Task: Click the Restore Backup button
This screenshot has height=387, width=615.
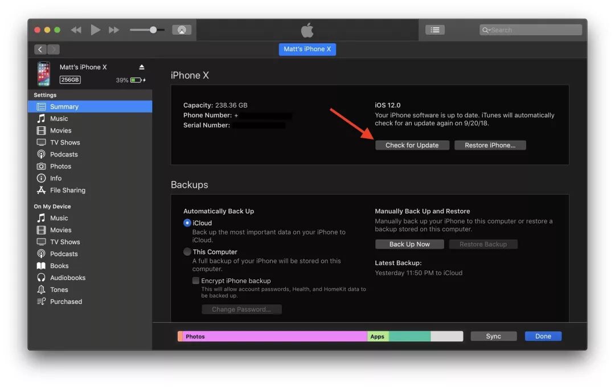Action: (483, 244)
